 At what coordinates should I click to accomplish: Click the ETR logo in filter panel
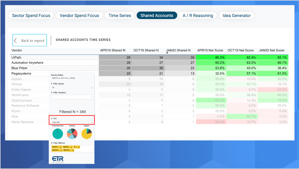point(58,160)
